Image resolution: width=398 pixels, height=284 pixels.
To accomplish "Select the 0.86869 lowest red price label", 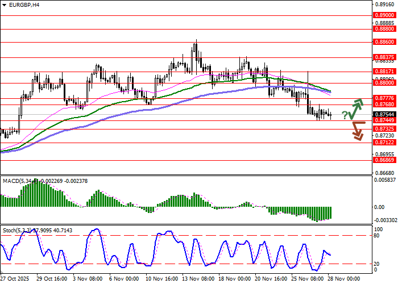I will (x=384, y=160).
